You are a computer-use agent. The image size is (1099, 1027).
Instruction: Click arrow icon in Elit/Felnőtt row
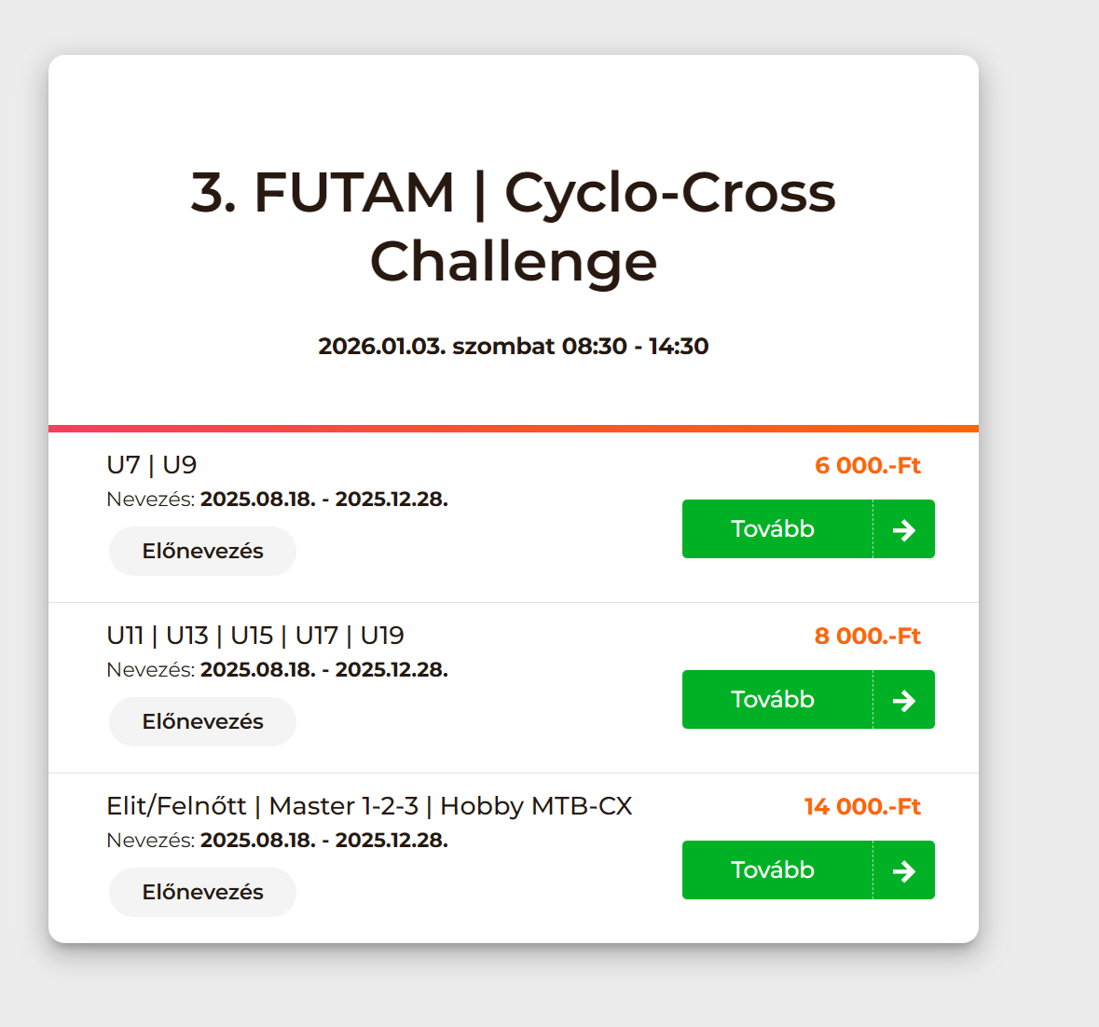(x=903, y=870)
